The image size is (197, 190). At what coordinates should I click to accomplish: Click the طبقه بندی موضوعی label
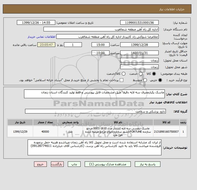[x=174, y=74]
